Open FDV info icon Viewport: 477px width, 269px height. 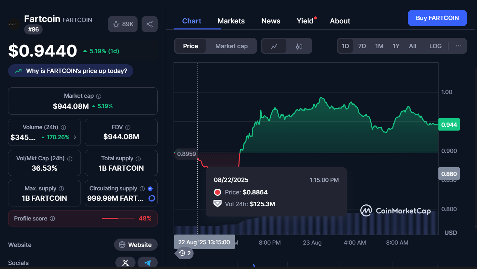point(127,127)
